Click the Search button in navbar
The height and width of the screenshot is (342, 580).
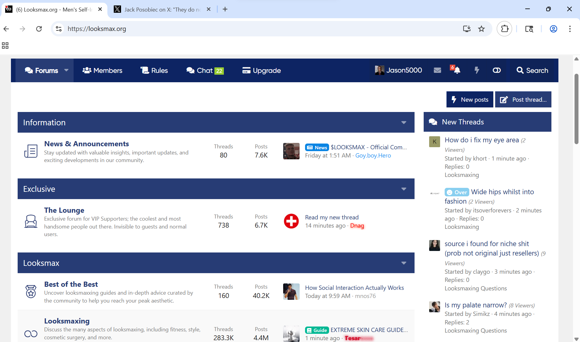point(533,70)
